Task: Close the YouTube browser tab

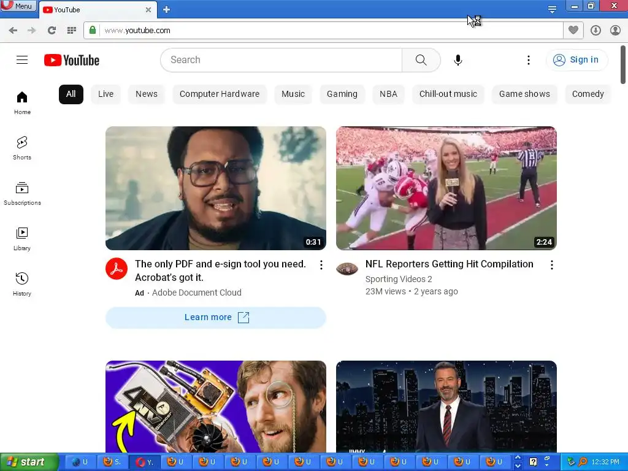Action: pos(148,10)
